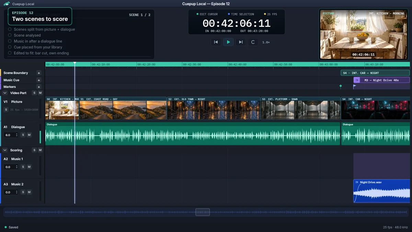Select the first Dialogue audio clip
Screen dimensions: 412x232
tap(193, 133)
